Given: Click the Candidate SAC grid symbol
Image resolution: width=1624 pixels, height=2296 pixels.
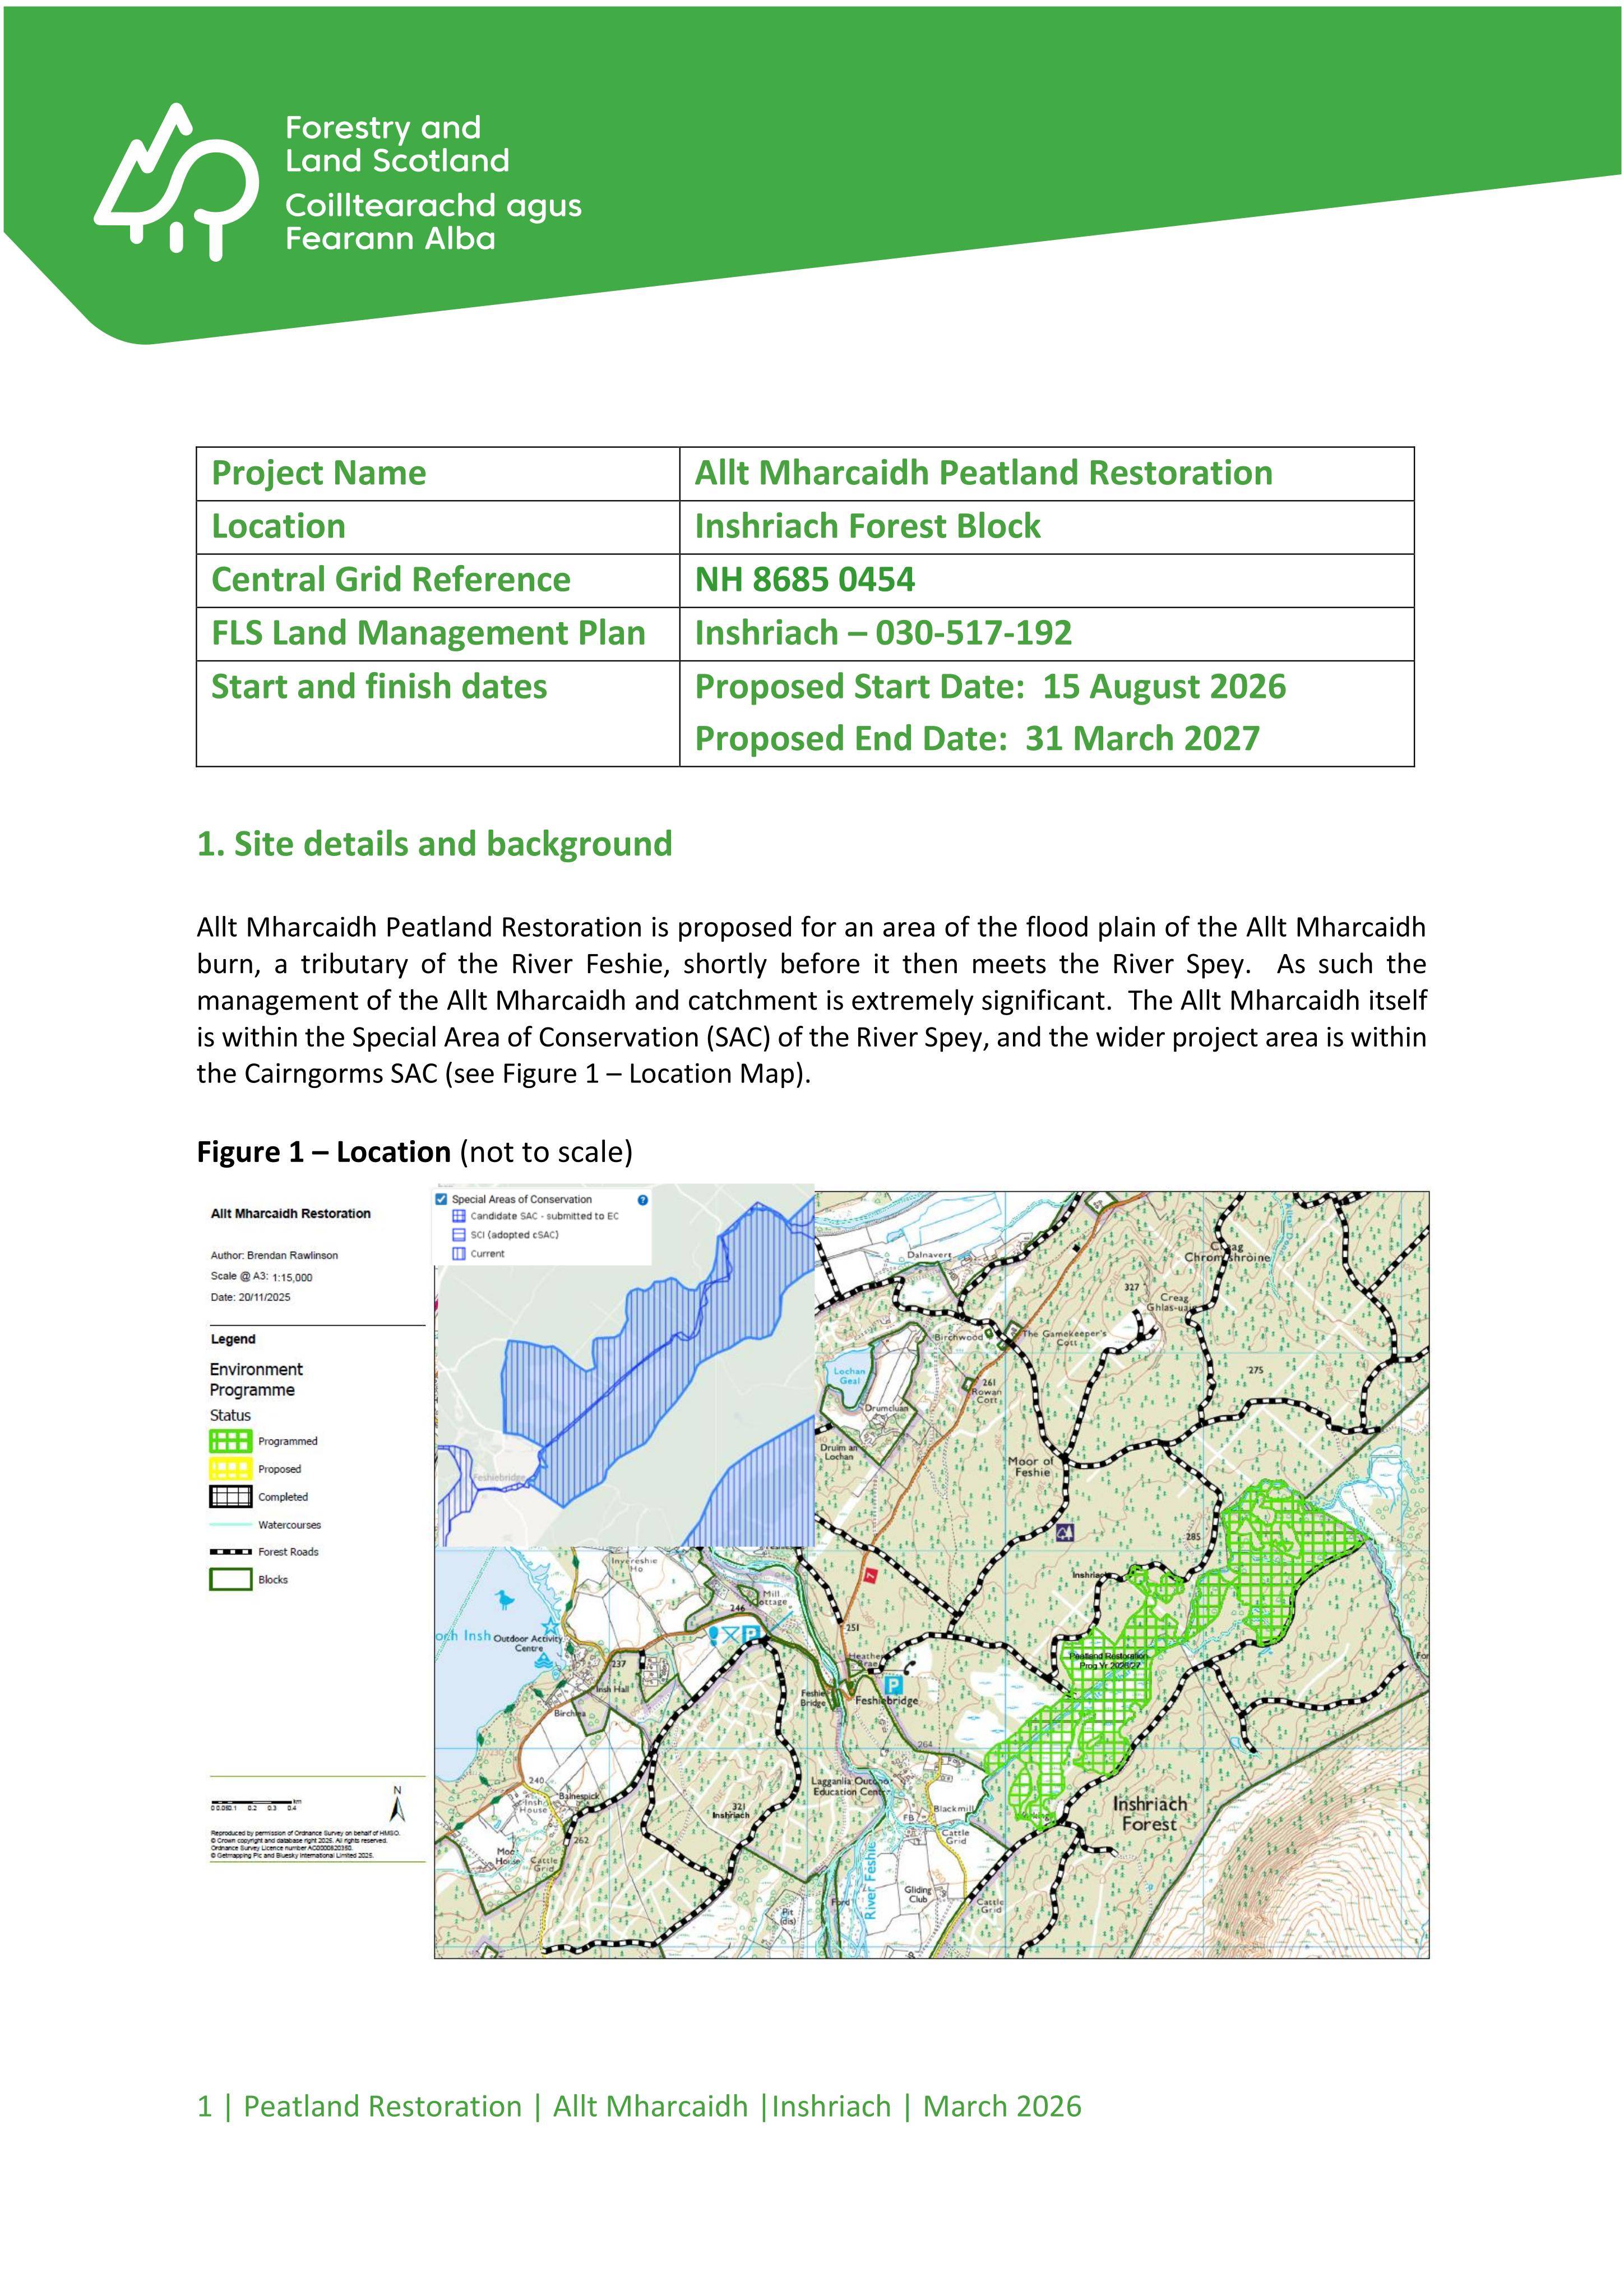Looking at the screenshot, I should [459, 1216].
